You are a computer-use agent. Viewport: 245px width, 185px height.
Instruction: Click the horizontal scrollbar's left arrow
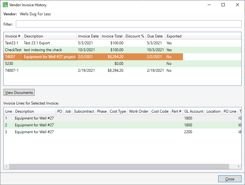pos(7,166)
